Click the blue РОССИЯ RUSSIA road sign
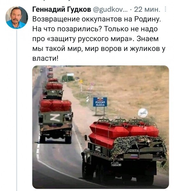 100,102
